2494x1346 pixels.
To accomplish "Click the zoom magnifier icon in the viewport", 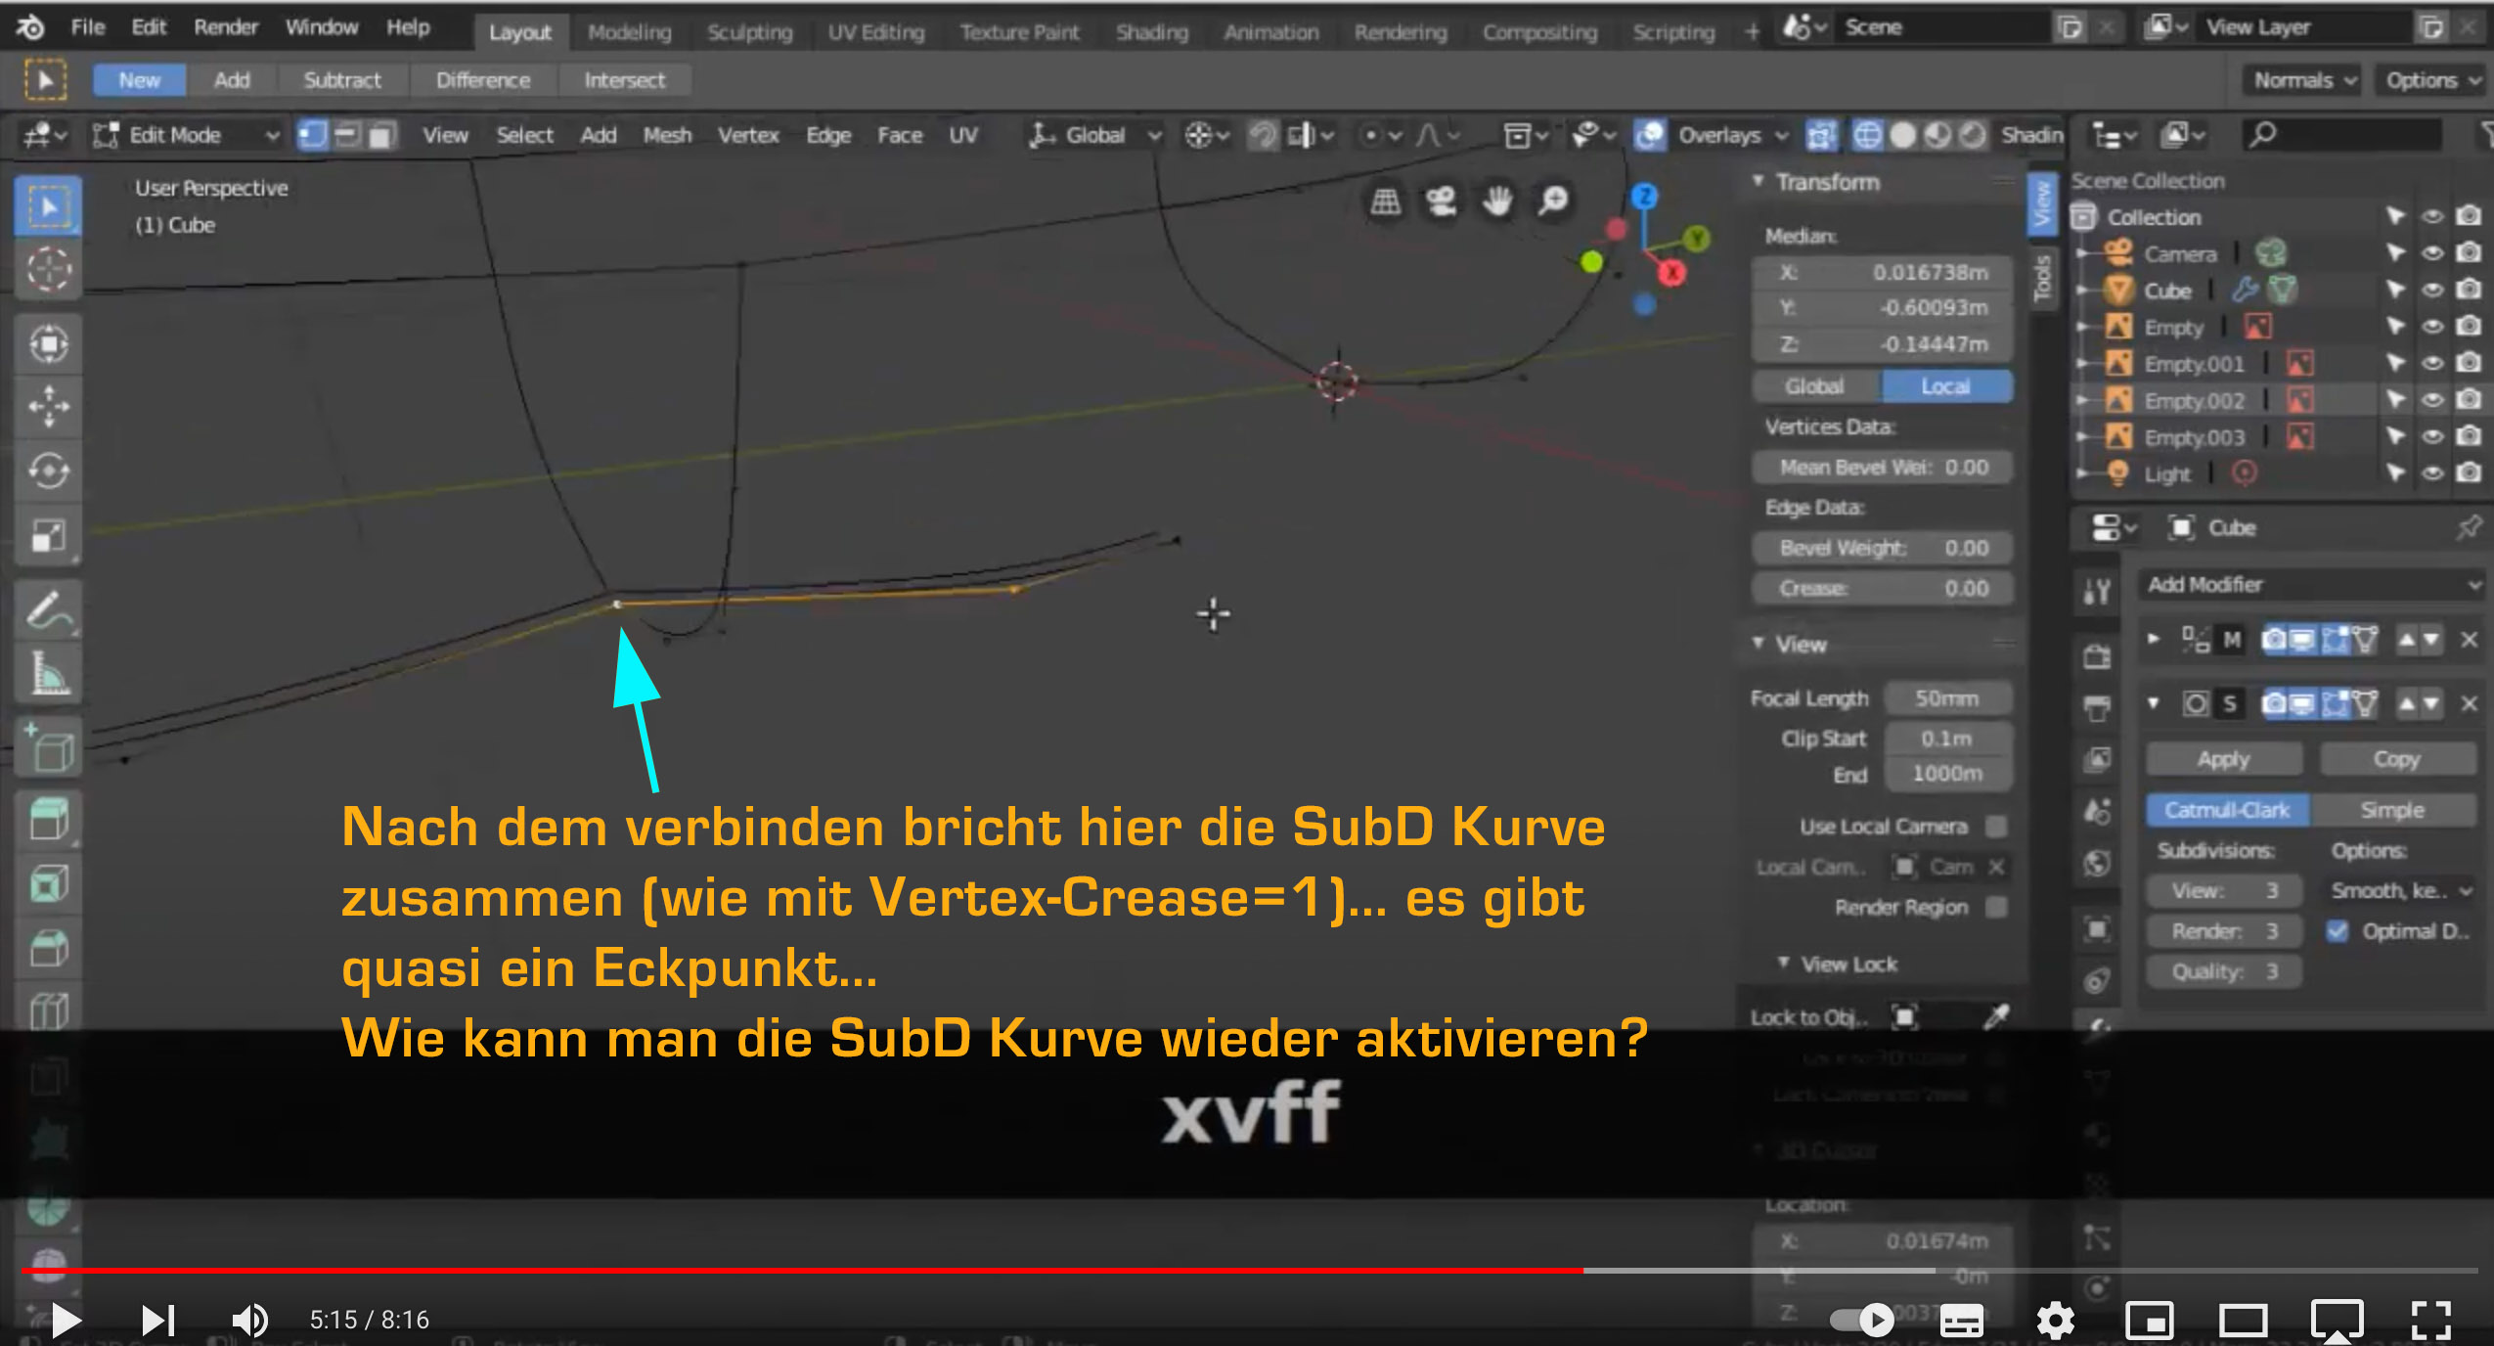I will tap(1553, 202).
